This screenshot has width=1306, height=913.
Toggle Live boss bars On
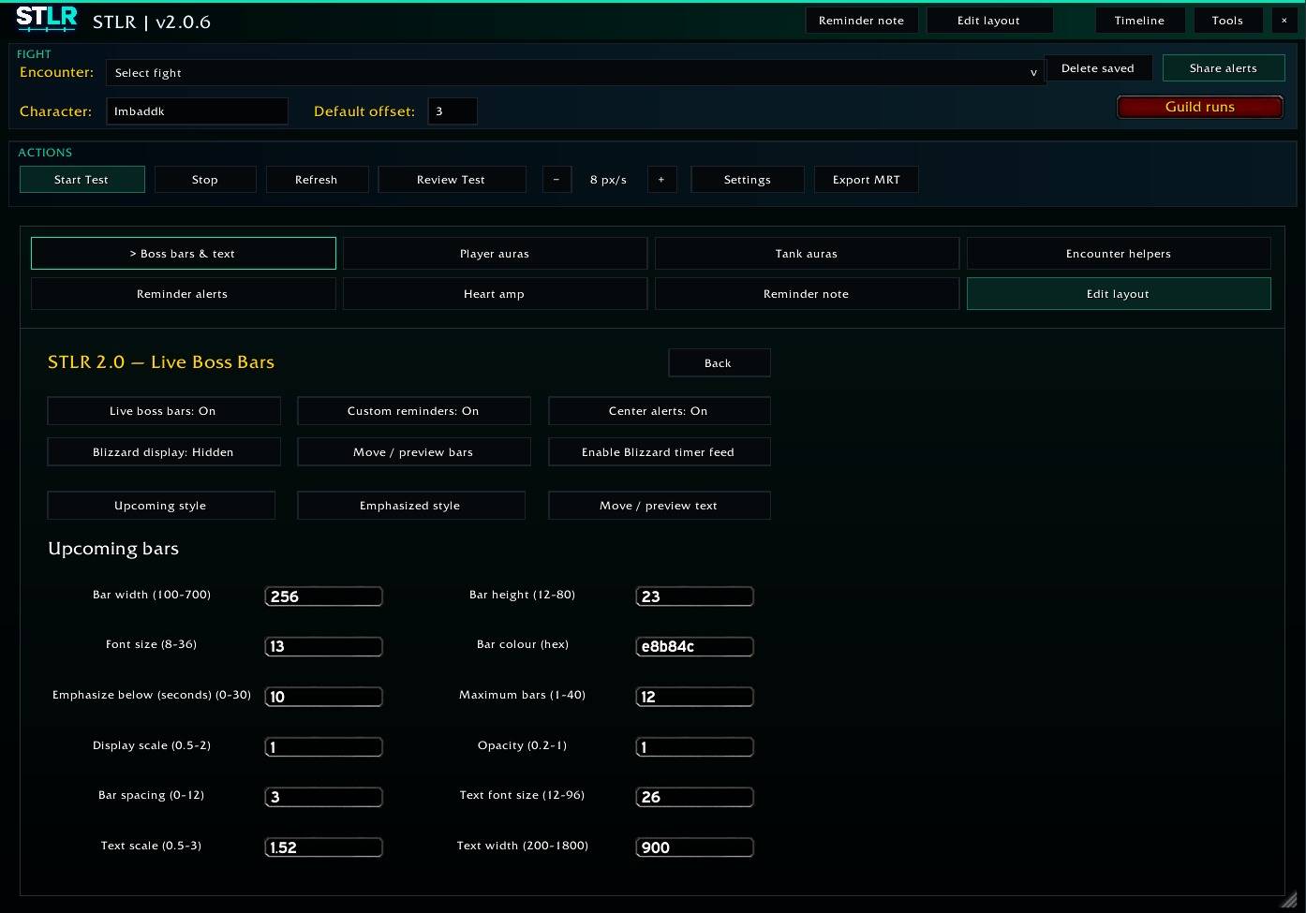163,411
